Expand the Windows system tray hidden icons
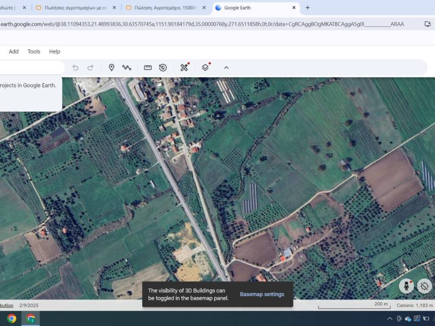This screenshot has width=435, height=326. click(x=390, y=318)
